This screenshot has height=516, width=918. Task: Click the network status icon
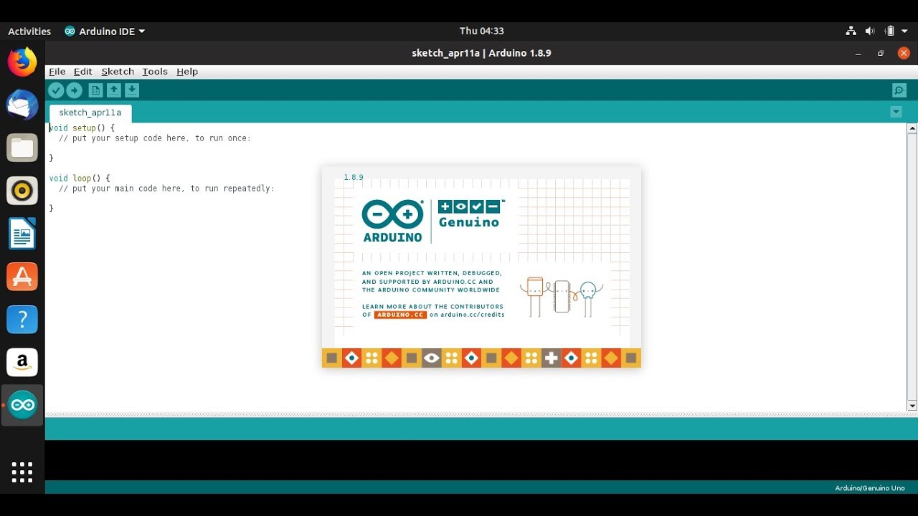851,31
